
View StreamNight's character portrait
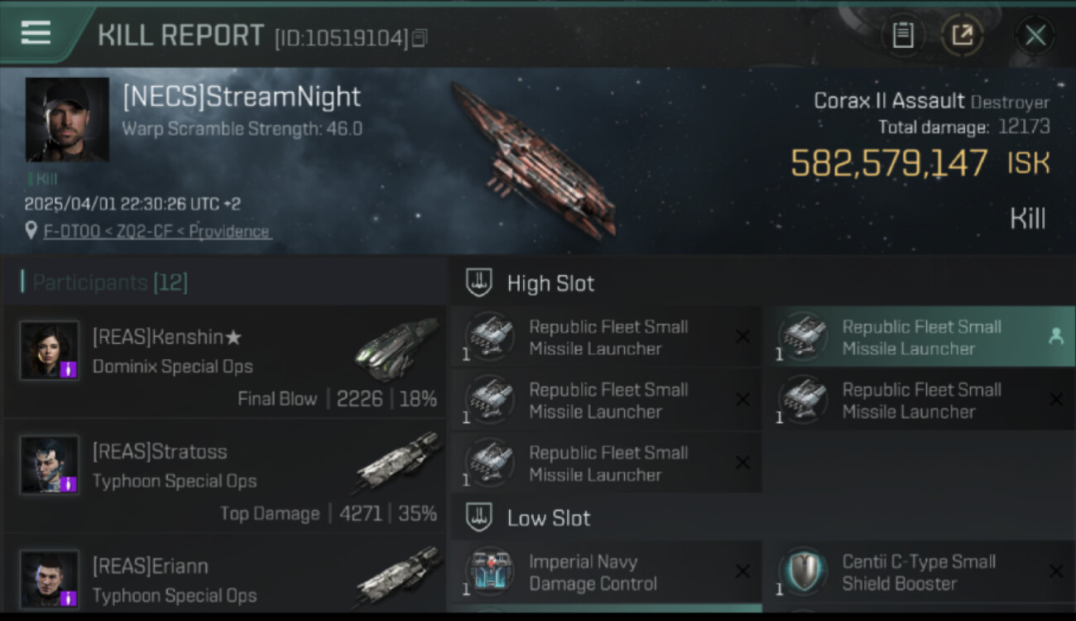67,119
